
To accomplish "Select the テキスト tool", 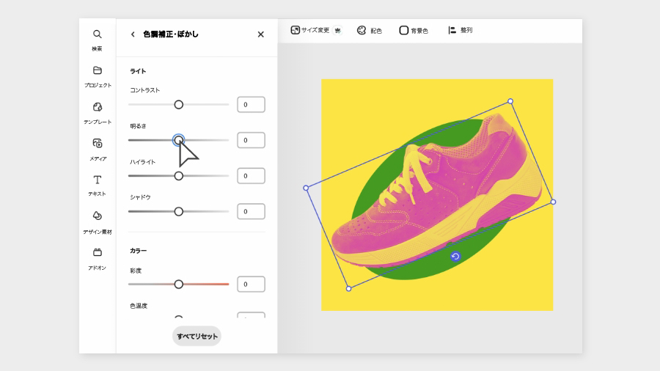I will click(97, 184).
